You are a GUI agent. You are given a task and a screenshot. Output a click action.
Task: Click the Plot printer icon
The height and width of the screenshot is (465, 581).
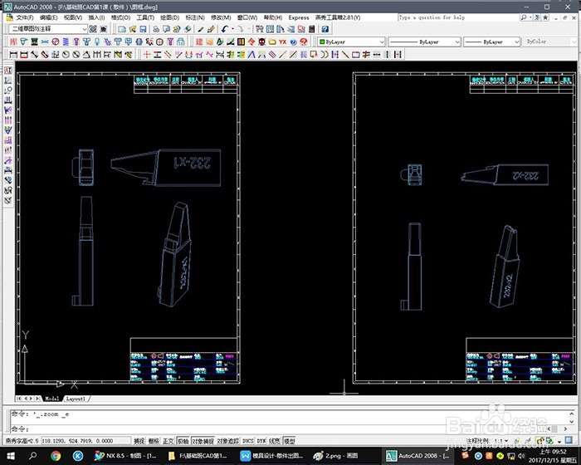[x=156, y=29]
